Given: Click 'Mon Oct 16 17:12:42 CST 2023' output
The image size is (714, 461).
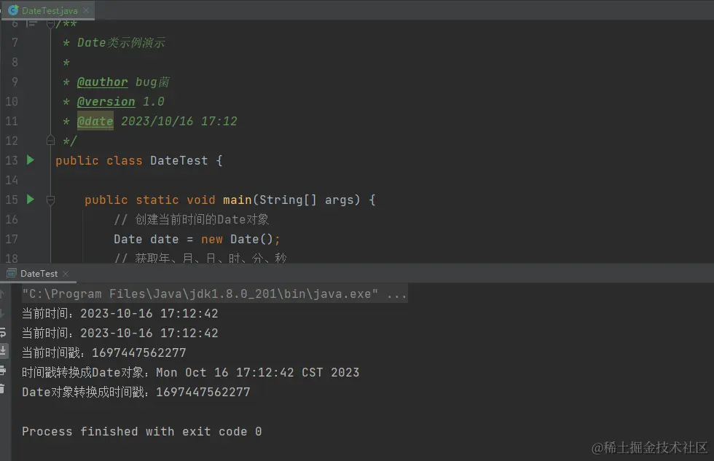Looking at the screenshot, I should click(258, 372).
